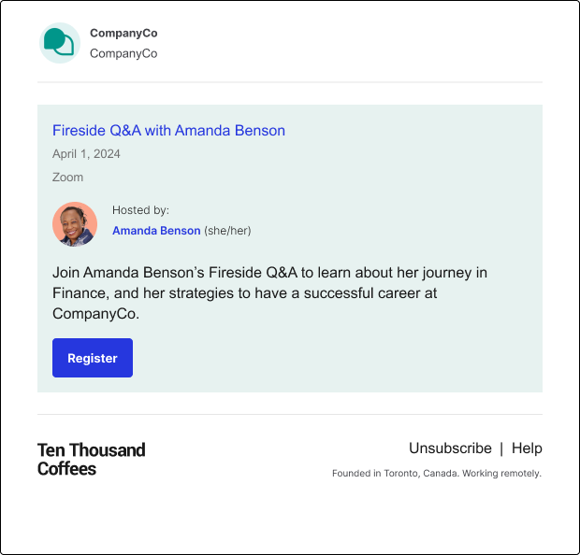Click the event description paragraph

(269, 293)
